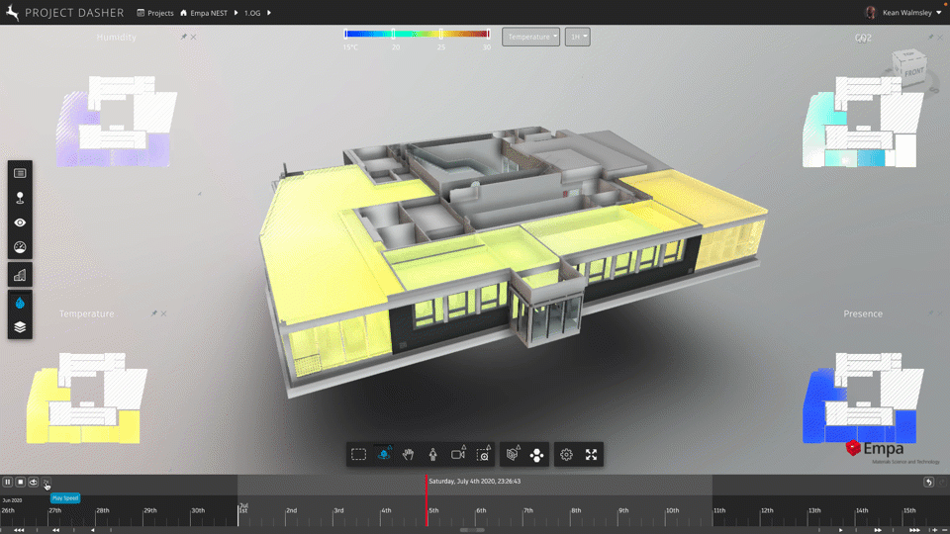The width and height of the screenshot is (950, 534).
Task: Activate the first-person walk tool
Action: click(432, 454)
